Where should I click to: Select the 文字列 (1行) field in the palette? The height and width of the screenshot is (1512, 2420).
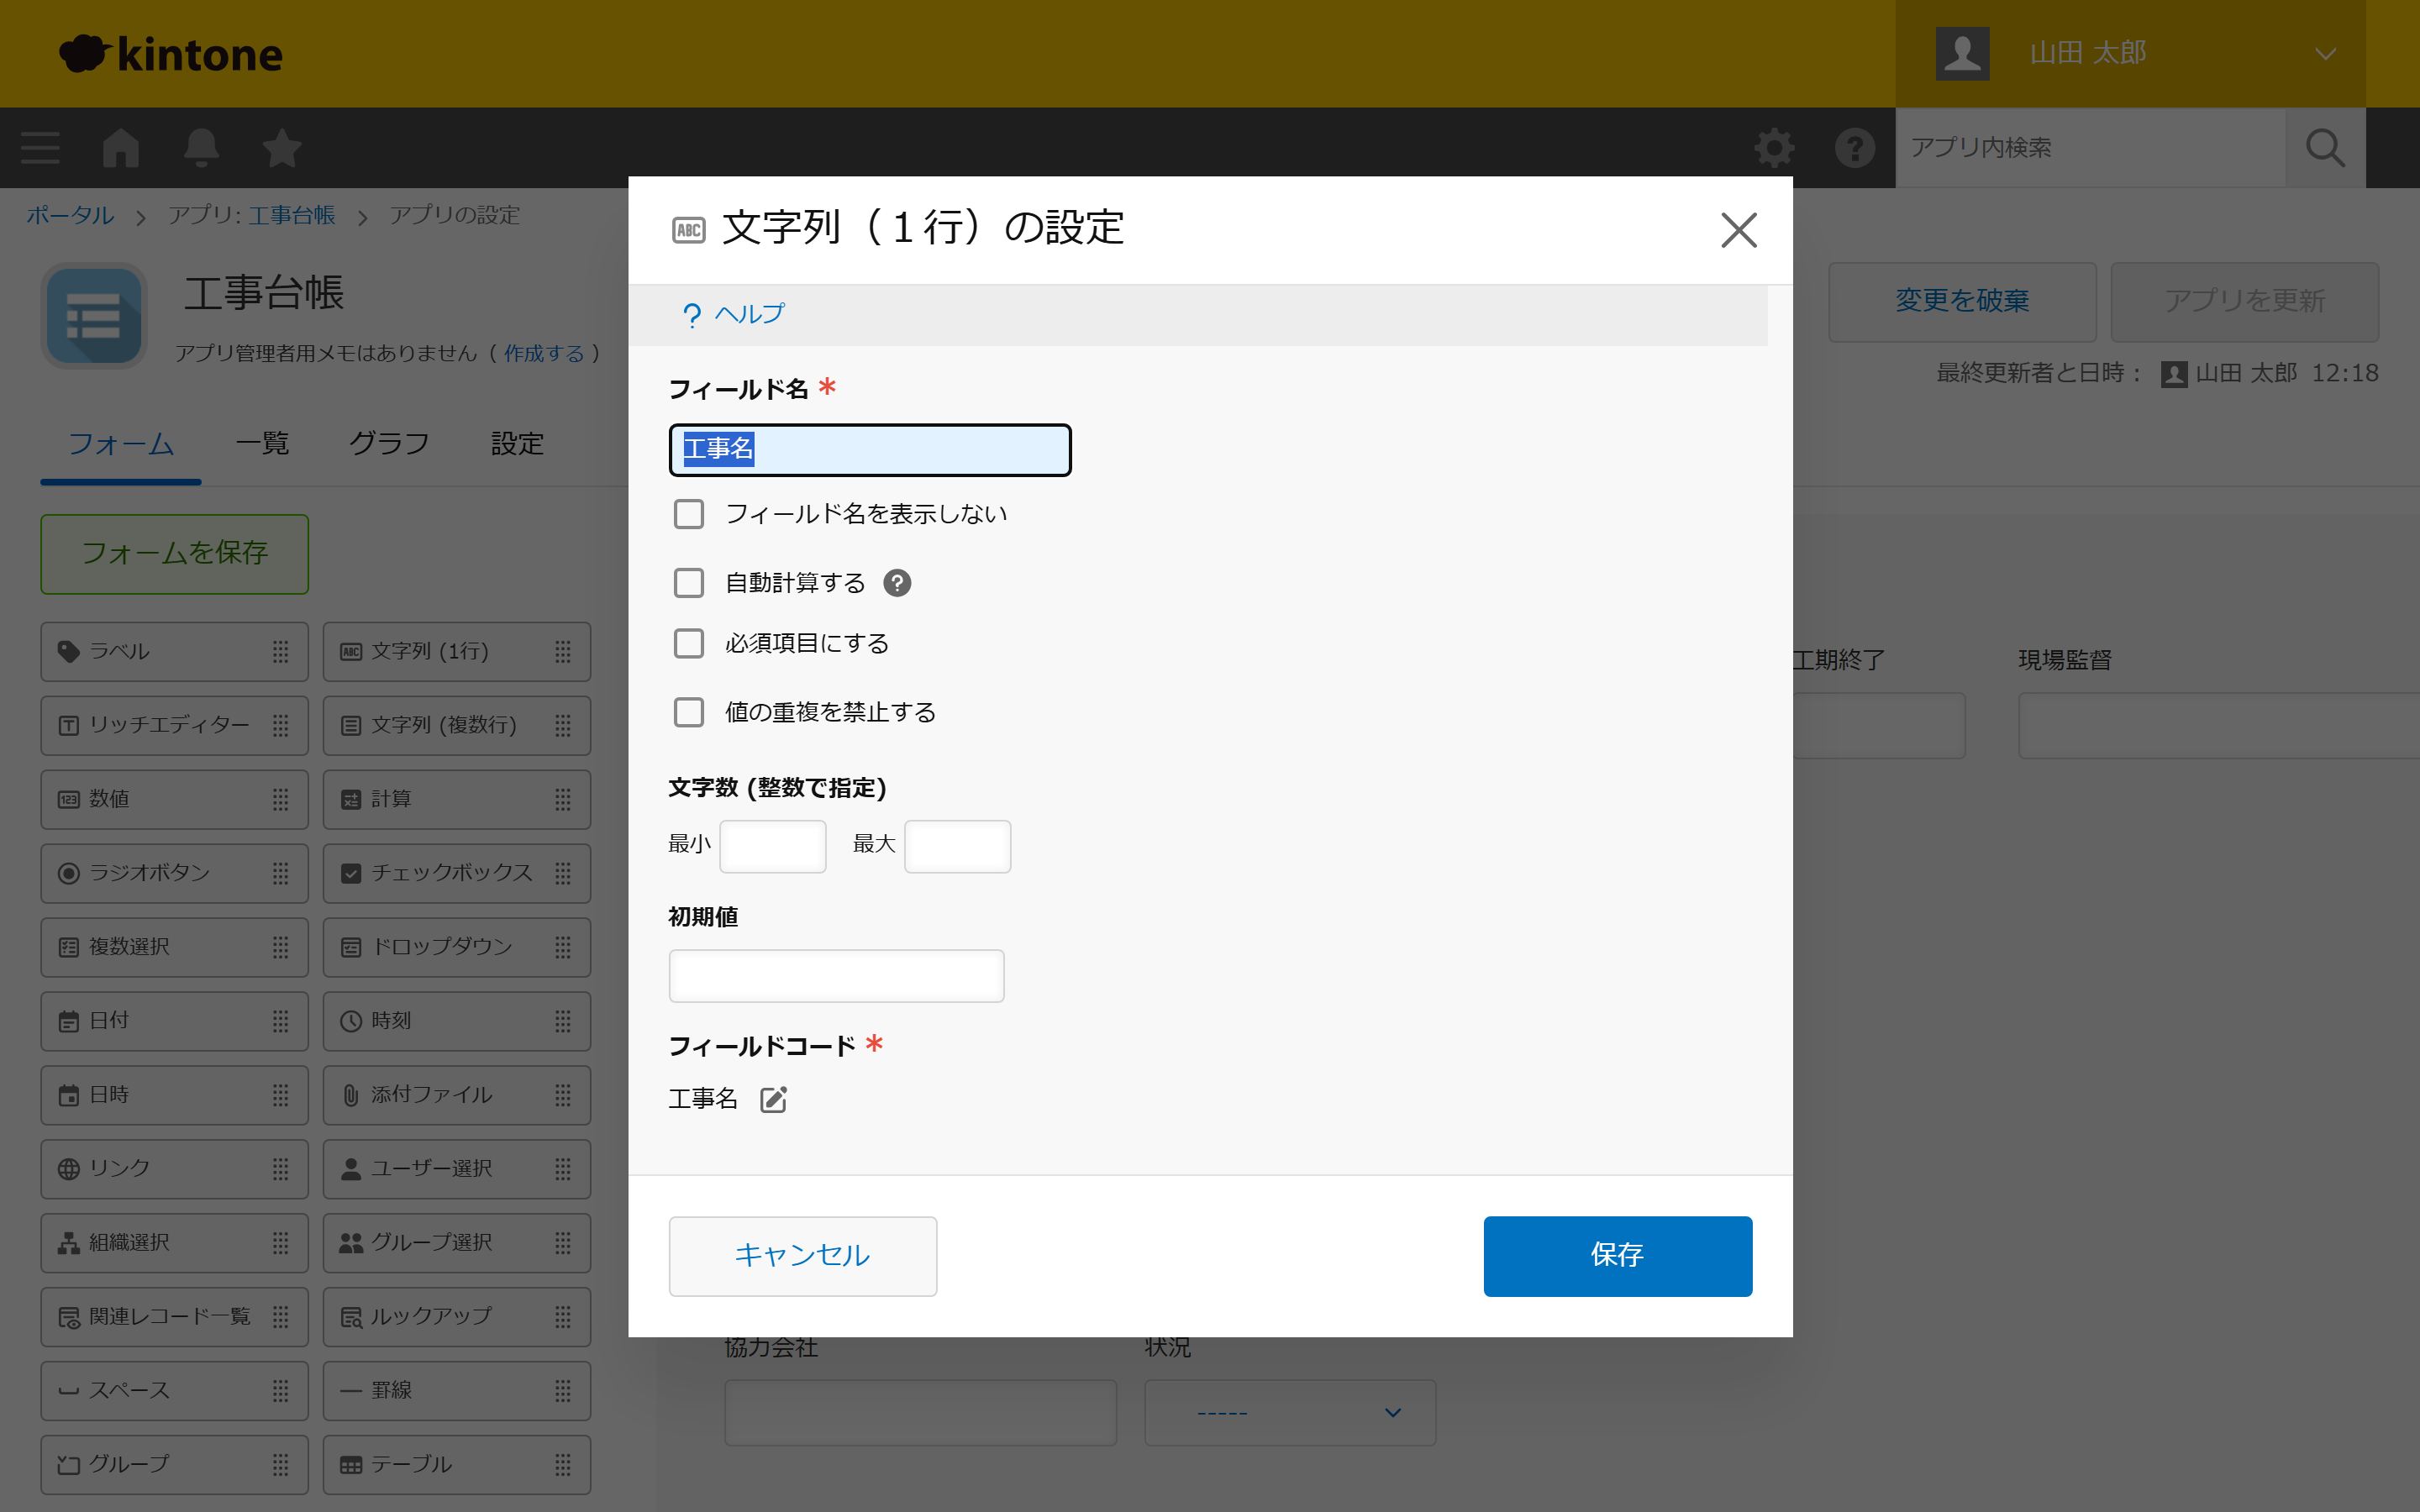pos(457,652)
